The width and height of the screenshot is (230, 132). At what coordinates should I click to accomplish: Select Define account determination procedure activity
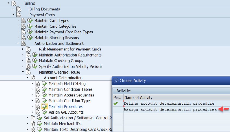point(169,103)
